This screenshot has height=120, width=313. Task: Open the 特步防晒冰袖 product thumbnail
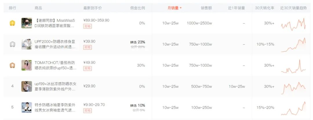27,107
